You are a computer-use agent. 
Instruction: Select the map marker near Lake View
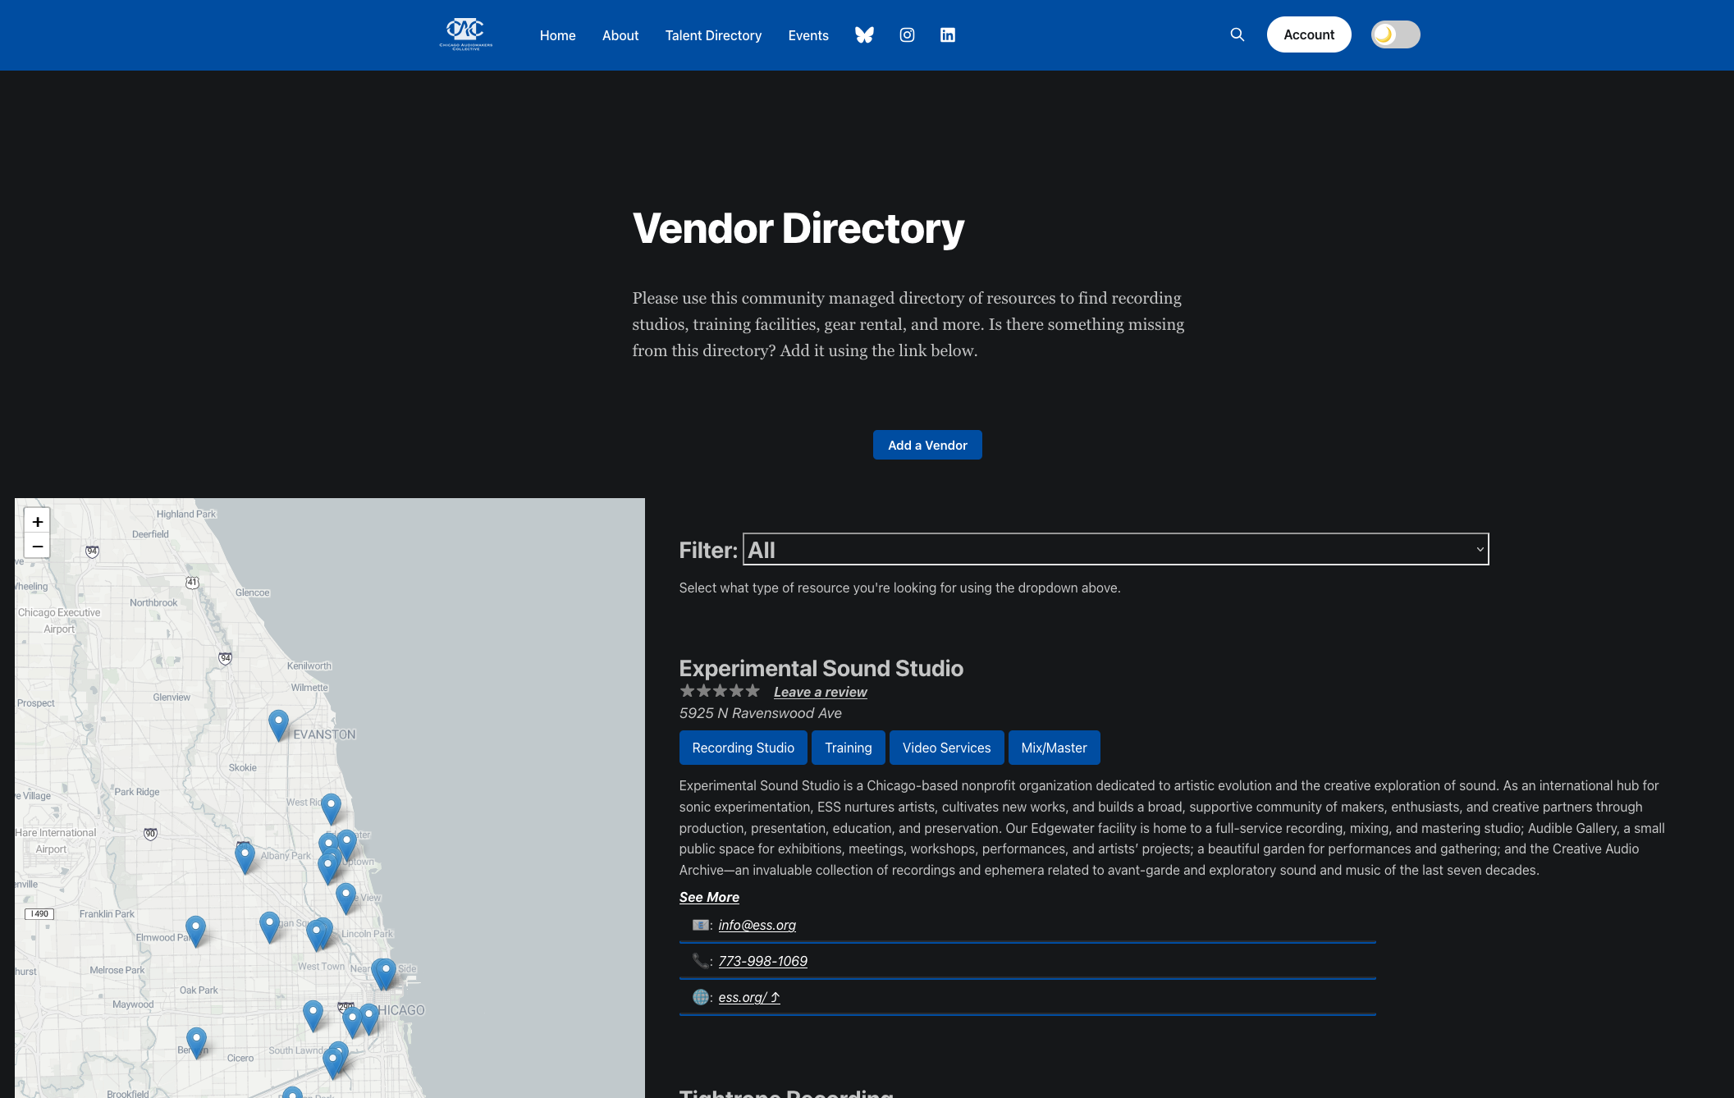pos(345,898)
